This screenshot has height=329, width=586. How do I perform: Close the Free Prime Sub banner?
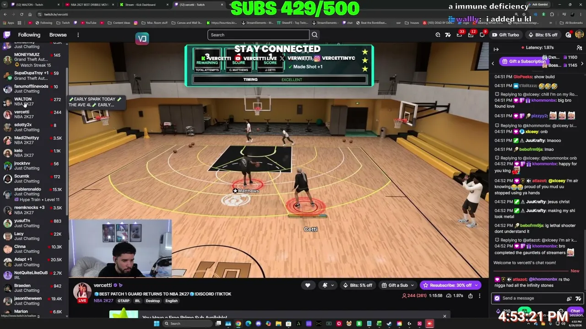coord(445,316)
